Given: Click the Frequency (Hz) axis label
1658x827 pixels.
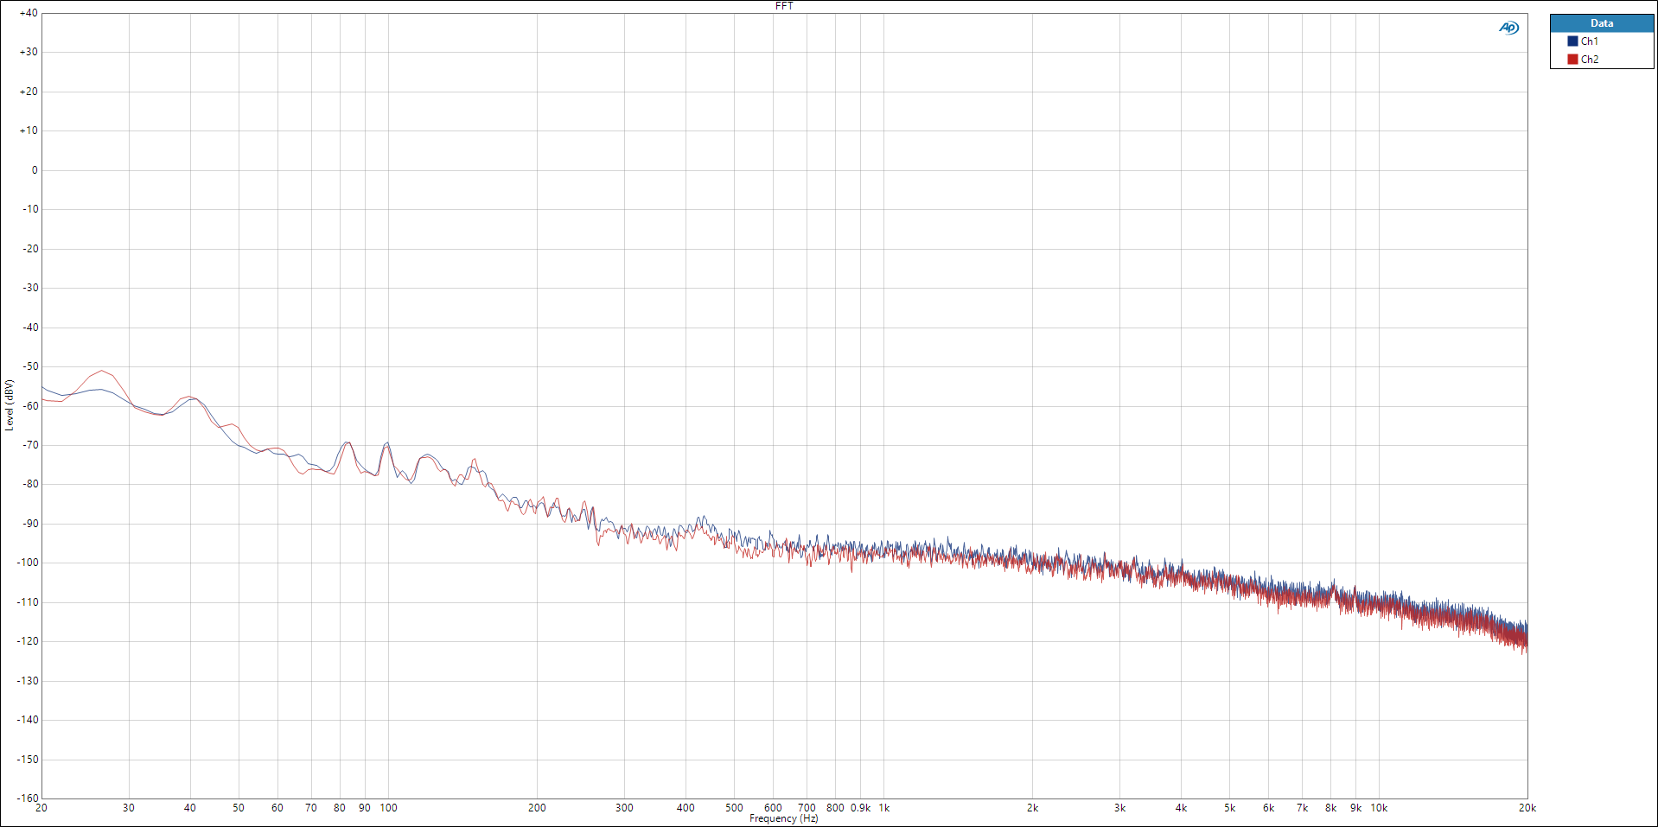Looking at the screenshot, I should pos(783,818).
